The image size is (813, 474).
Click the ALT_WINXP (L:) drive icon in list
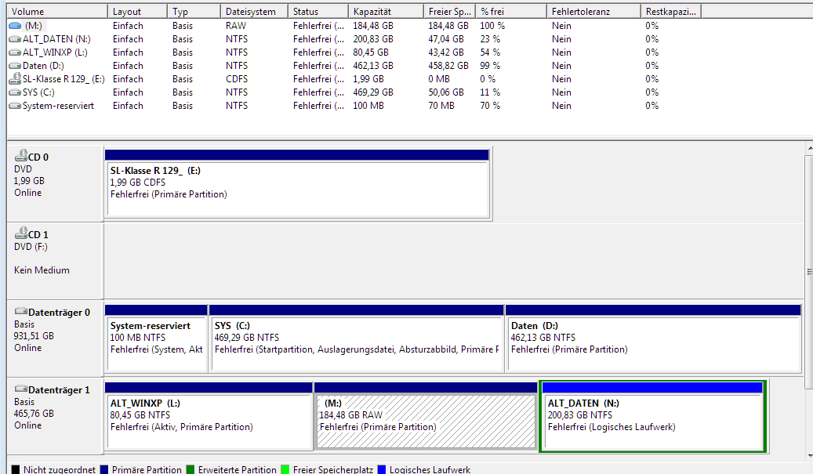point(15,52)
